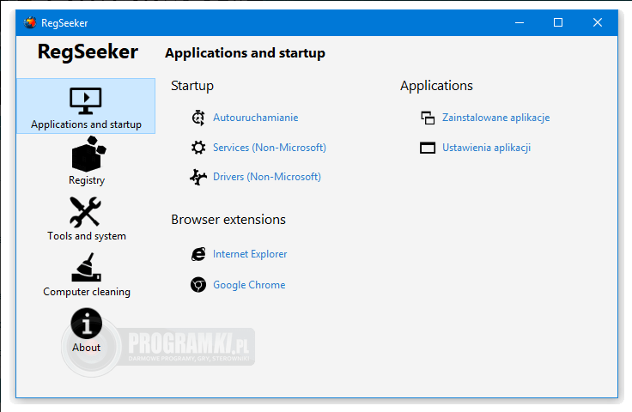Open Ustawienia aplikacji link
This screenshot has height=412, width=632.
click(486, 148)
